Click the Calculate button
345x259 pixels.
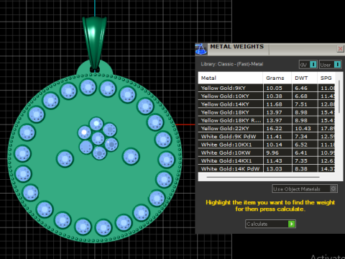click(x=270, y=224)
